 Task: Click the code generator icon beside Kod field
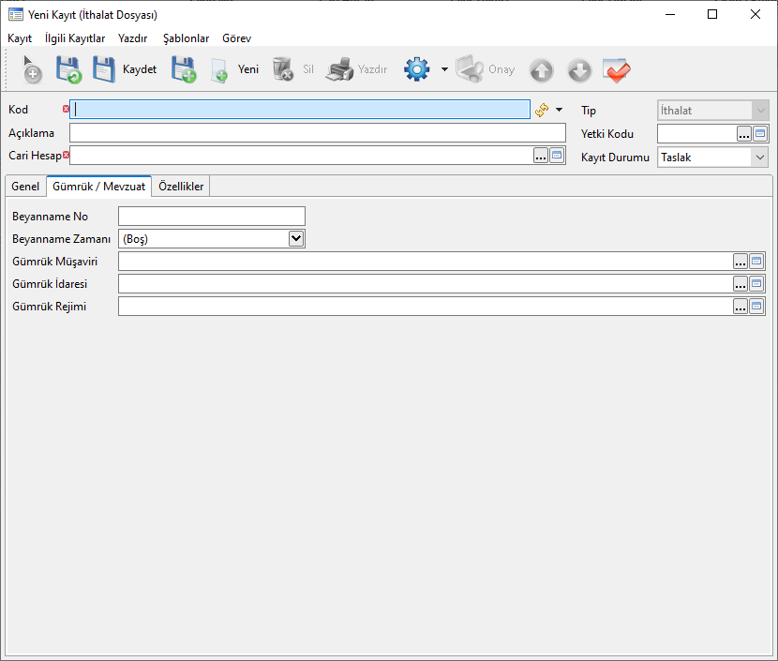click(542, 110)
